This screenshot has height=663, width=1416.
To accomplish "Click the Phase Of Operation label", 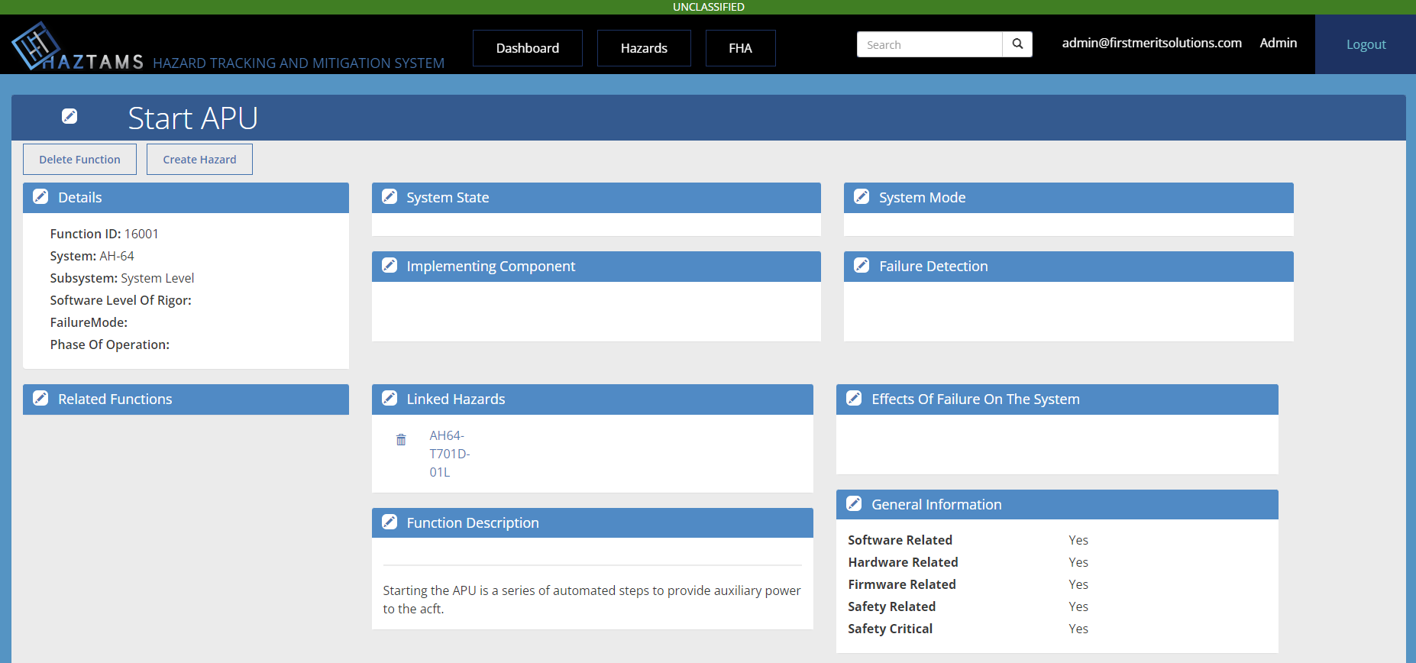I will pos(110,344).
